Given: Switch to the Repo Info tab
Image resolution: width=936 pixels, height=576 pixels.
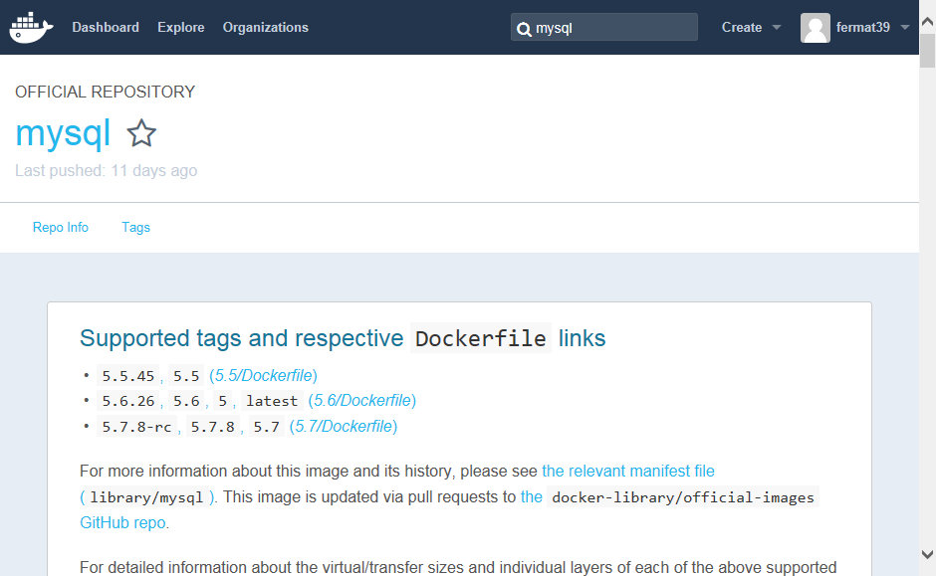Looking at the screenshot, I should (x=61, y=227).
